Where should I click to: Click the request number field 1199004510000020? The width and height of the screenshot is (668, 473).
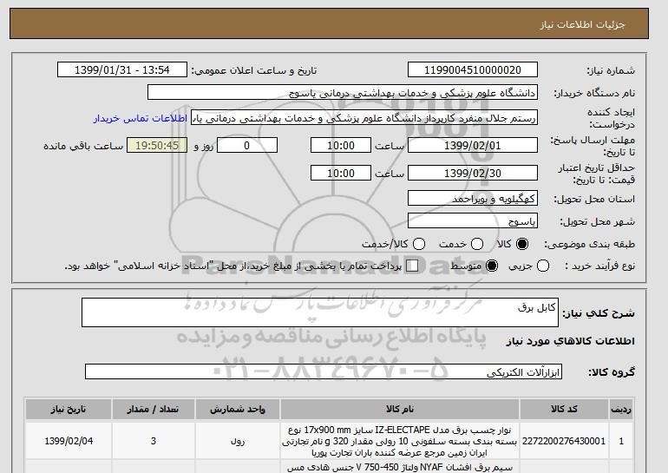click(x=473, y=70)
